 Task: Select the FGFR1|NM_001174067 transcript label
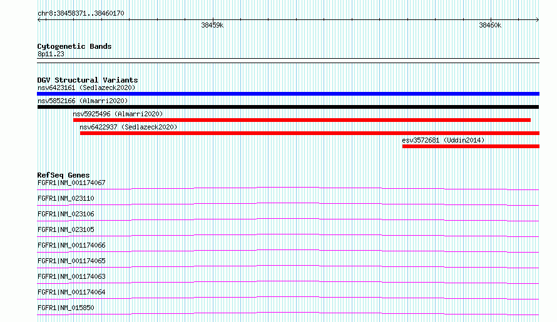pos(71,183)
